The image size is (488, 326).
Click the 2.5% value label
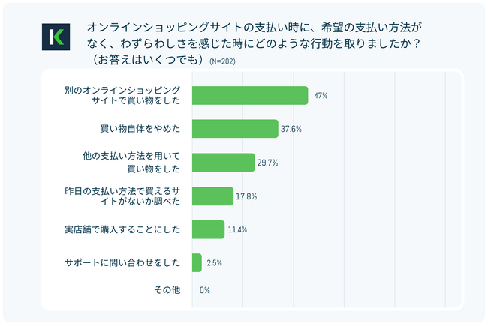(x=214, y=263)
